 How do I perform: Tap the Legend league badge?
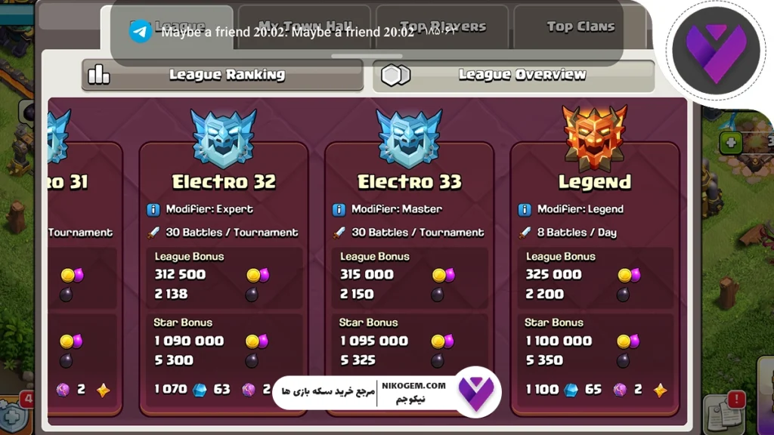coord(595,138)
